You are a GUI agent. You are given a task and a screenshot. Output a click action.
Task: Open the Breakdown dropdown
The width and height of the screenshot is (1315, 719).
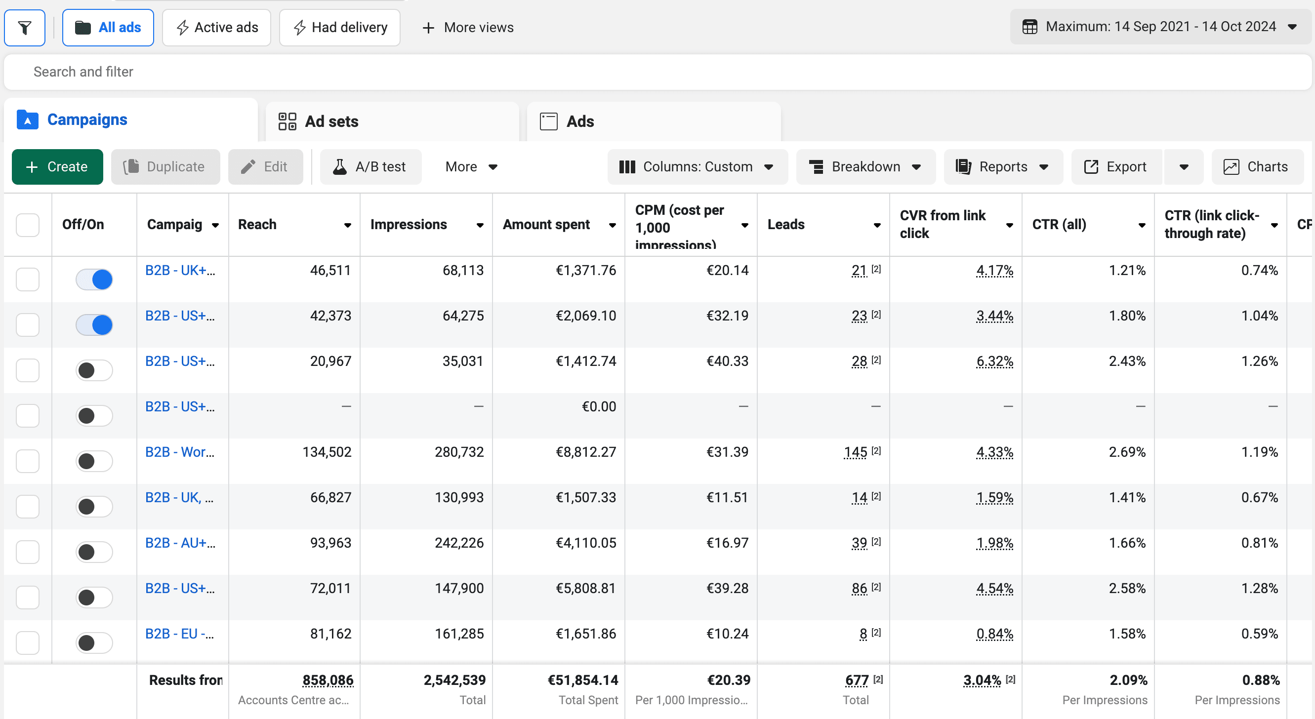tap(866, 167)
